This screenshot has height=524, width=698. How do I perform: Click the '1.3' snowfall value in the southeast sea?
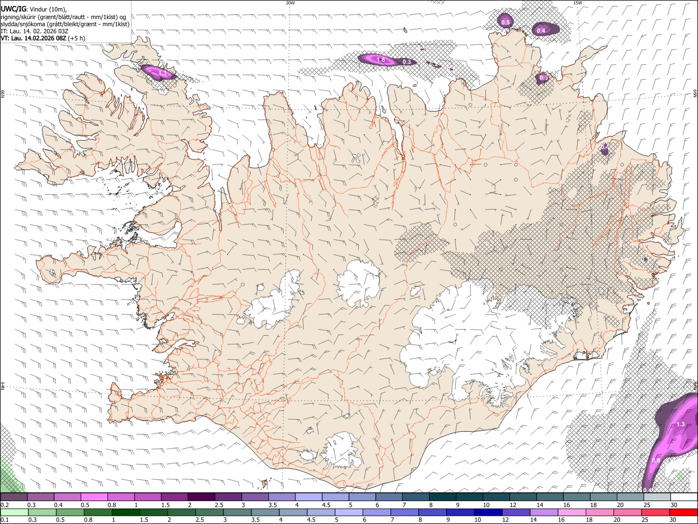[680, 424]
